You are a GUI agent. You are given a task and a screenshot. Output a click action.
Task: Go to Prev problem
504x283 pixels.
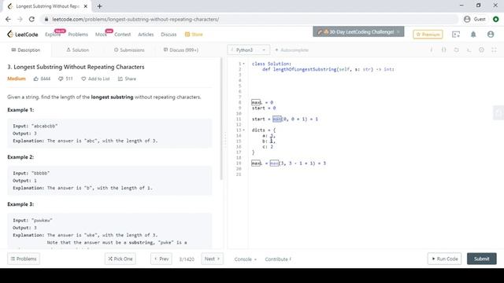(161, 259)
